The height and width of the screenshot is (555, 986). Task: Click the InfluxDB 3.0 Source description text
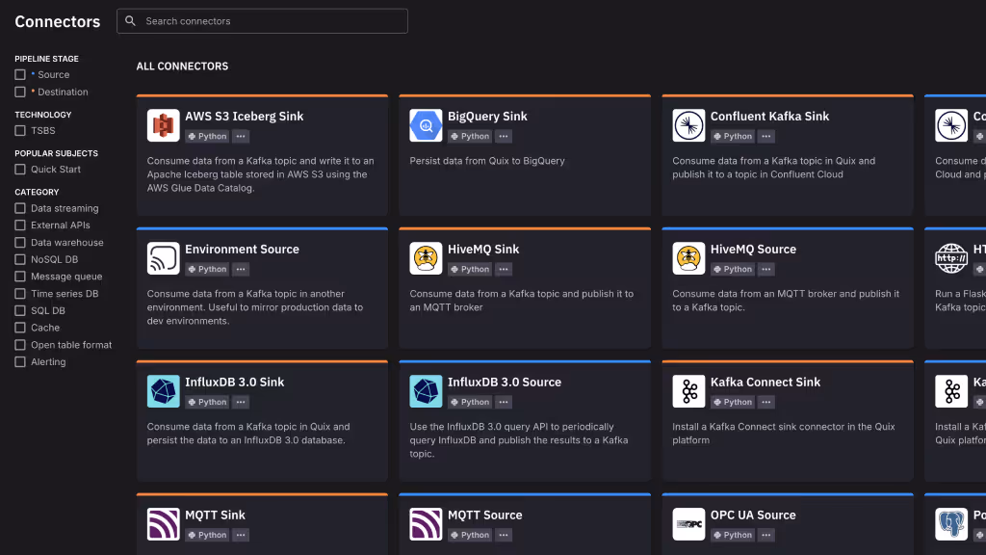coord(519,439)
